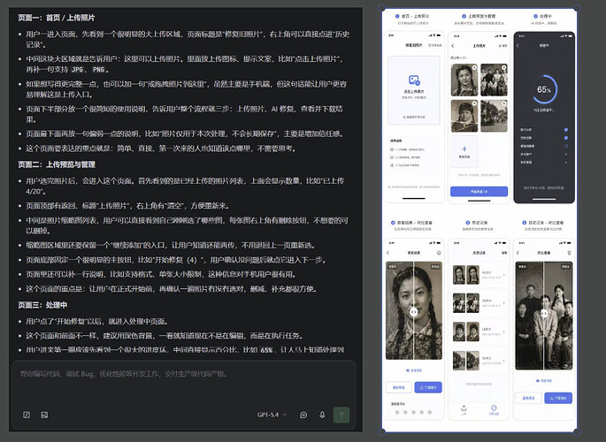Screen dimensions: 606x442
Task: Click back arrow on the dark processing screen
Action: pyautogui.click(x=518, y=46)
